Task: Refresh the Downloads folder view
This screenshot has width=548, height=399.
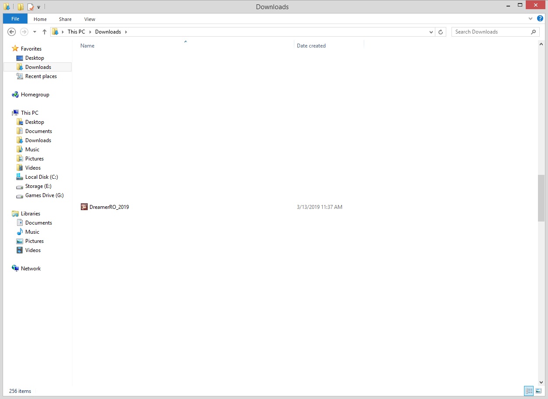Action: [x=441, y=32]
